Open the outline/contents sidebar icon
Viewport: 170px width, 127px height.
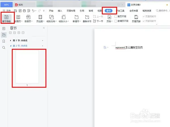point(4,29)
